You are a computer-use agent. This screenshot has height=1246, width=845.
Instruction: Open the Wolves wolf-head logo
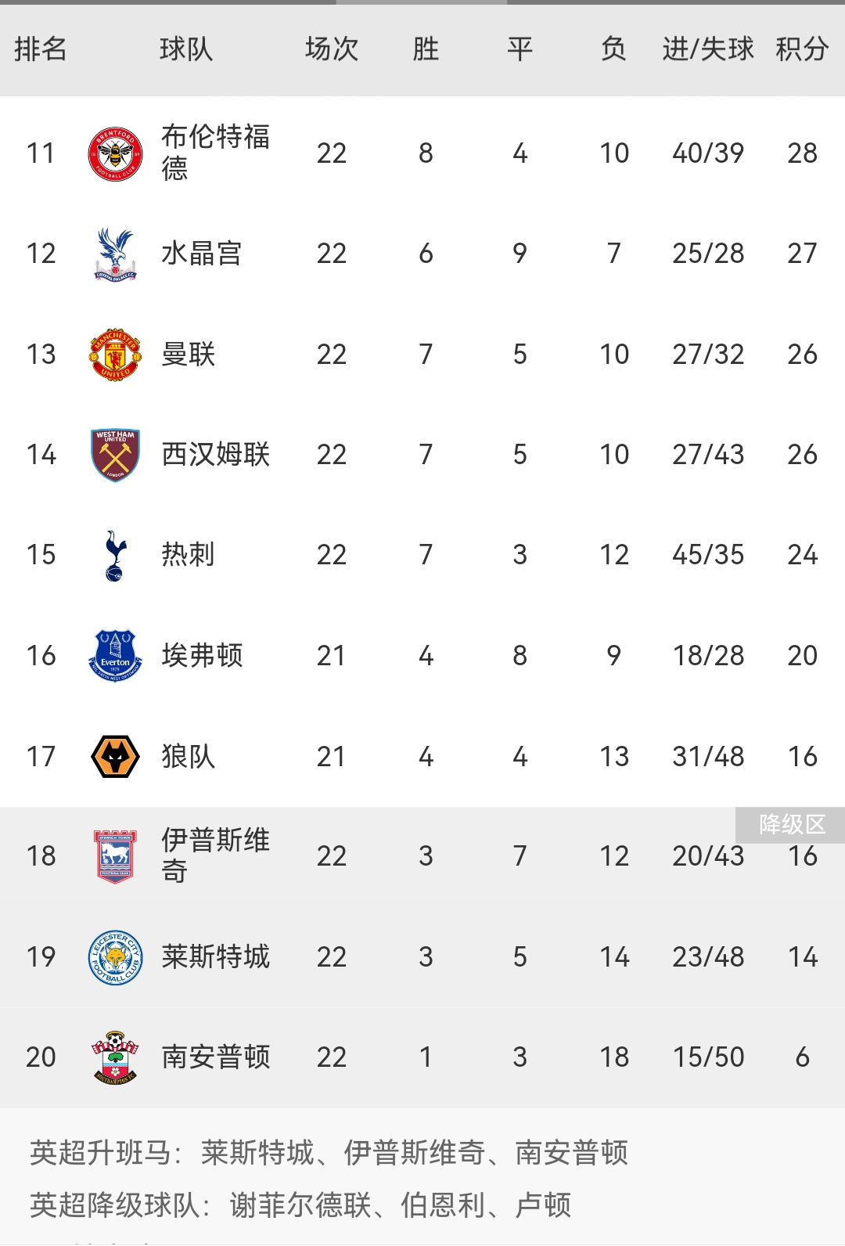click(x=115, y=757)
